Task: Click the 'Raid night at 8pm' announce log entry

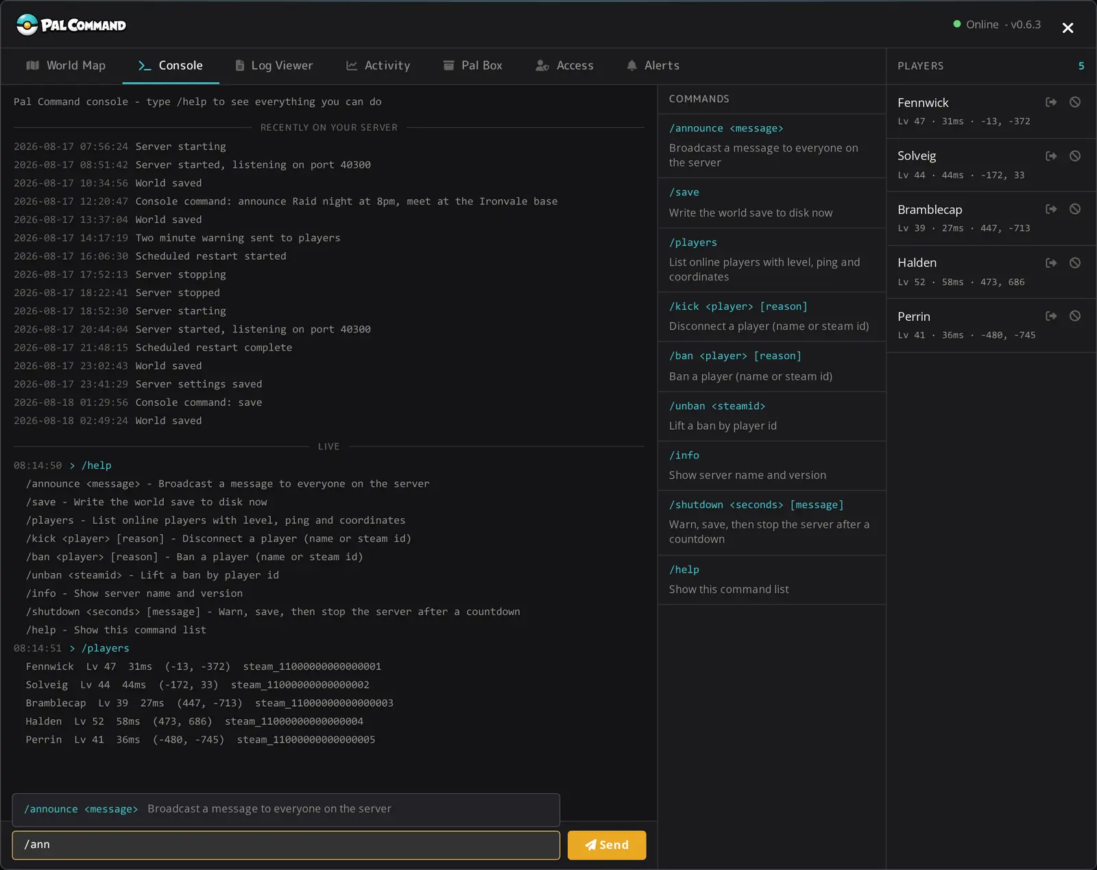Action: click(285, 202)
